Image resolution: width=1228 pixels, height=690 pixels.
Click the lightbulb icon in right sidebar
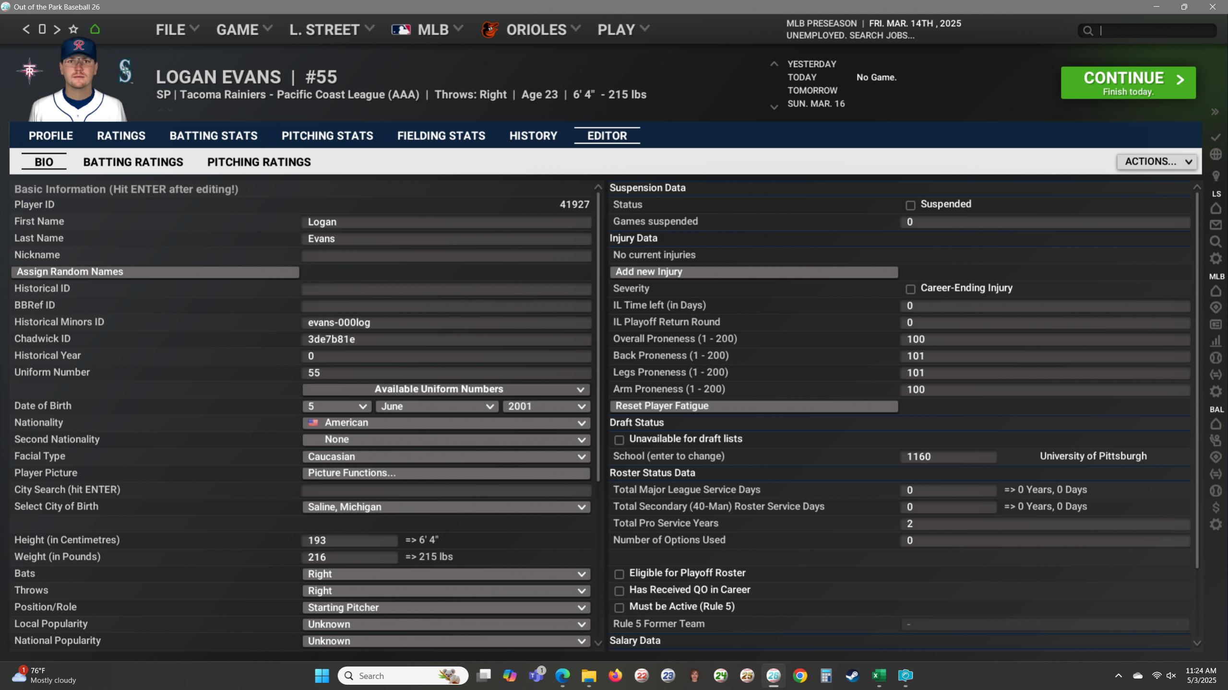[x=1216, y=175]
